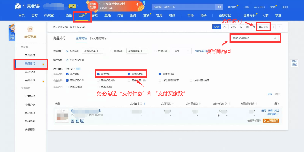The height and width of the screenshot is (152, 304).
Task: Open 商品360 in the left sidebar
Action: [30, 72]
